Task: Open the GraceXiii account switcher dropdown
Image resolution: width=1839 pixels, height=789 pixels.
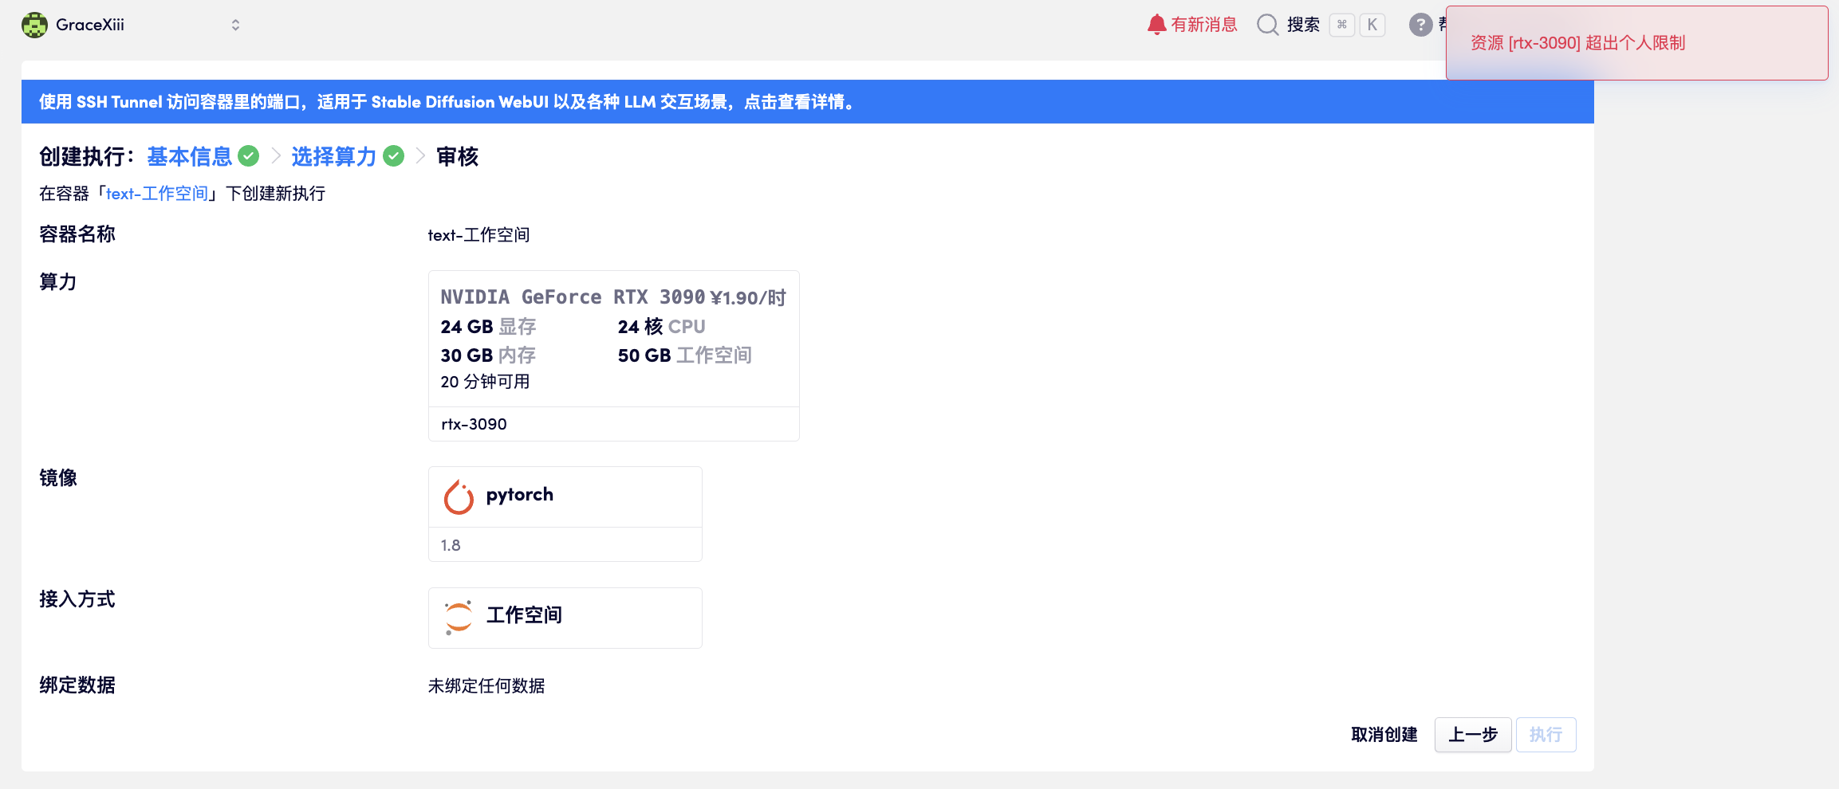Action: pos(235,25)
